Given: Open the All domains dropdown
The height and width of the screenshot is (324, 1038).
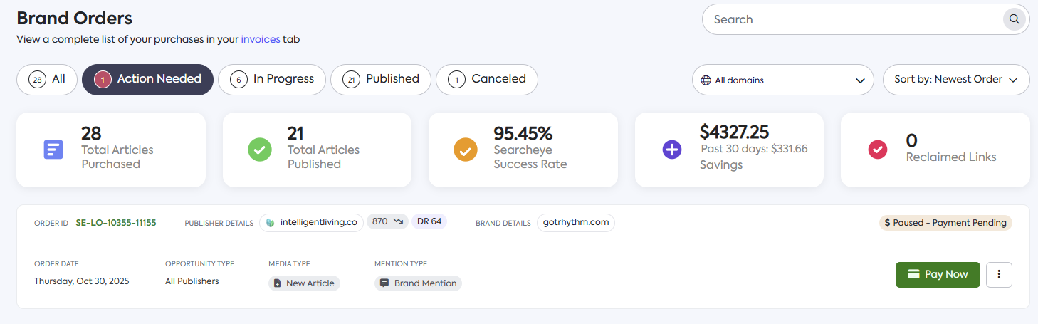Looking at the screenshot, I should click(782, 80).
